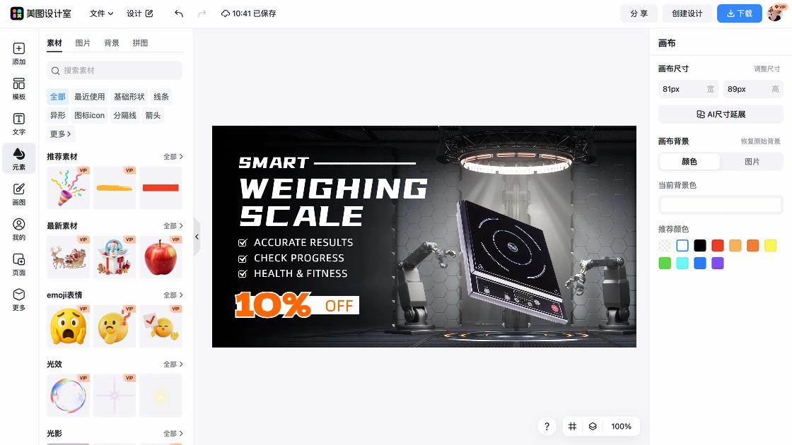Switch to the 图片 tab

point(83,43)
